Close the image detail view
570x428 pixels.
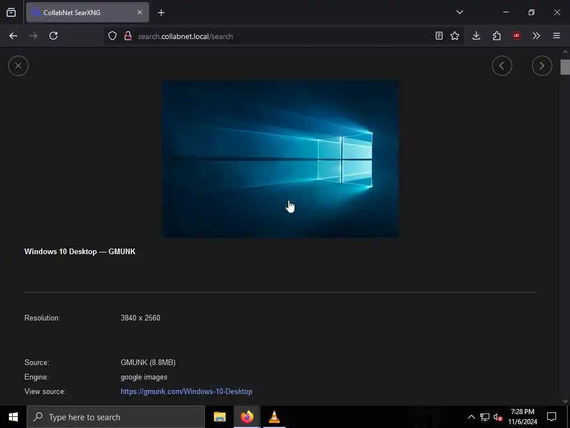click(18, 66)
